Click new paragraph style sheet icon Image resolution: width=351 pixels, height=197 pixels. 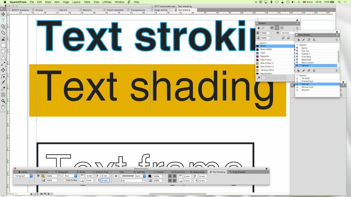point(298,40)
